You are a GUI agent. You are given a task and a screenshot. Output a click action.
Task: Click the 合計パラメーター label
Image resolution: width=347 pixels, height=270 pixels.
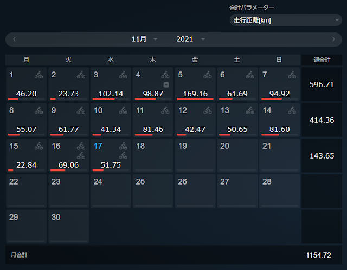[x=252, y=8]
